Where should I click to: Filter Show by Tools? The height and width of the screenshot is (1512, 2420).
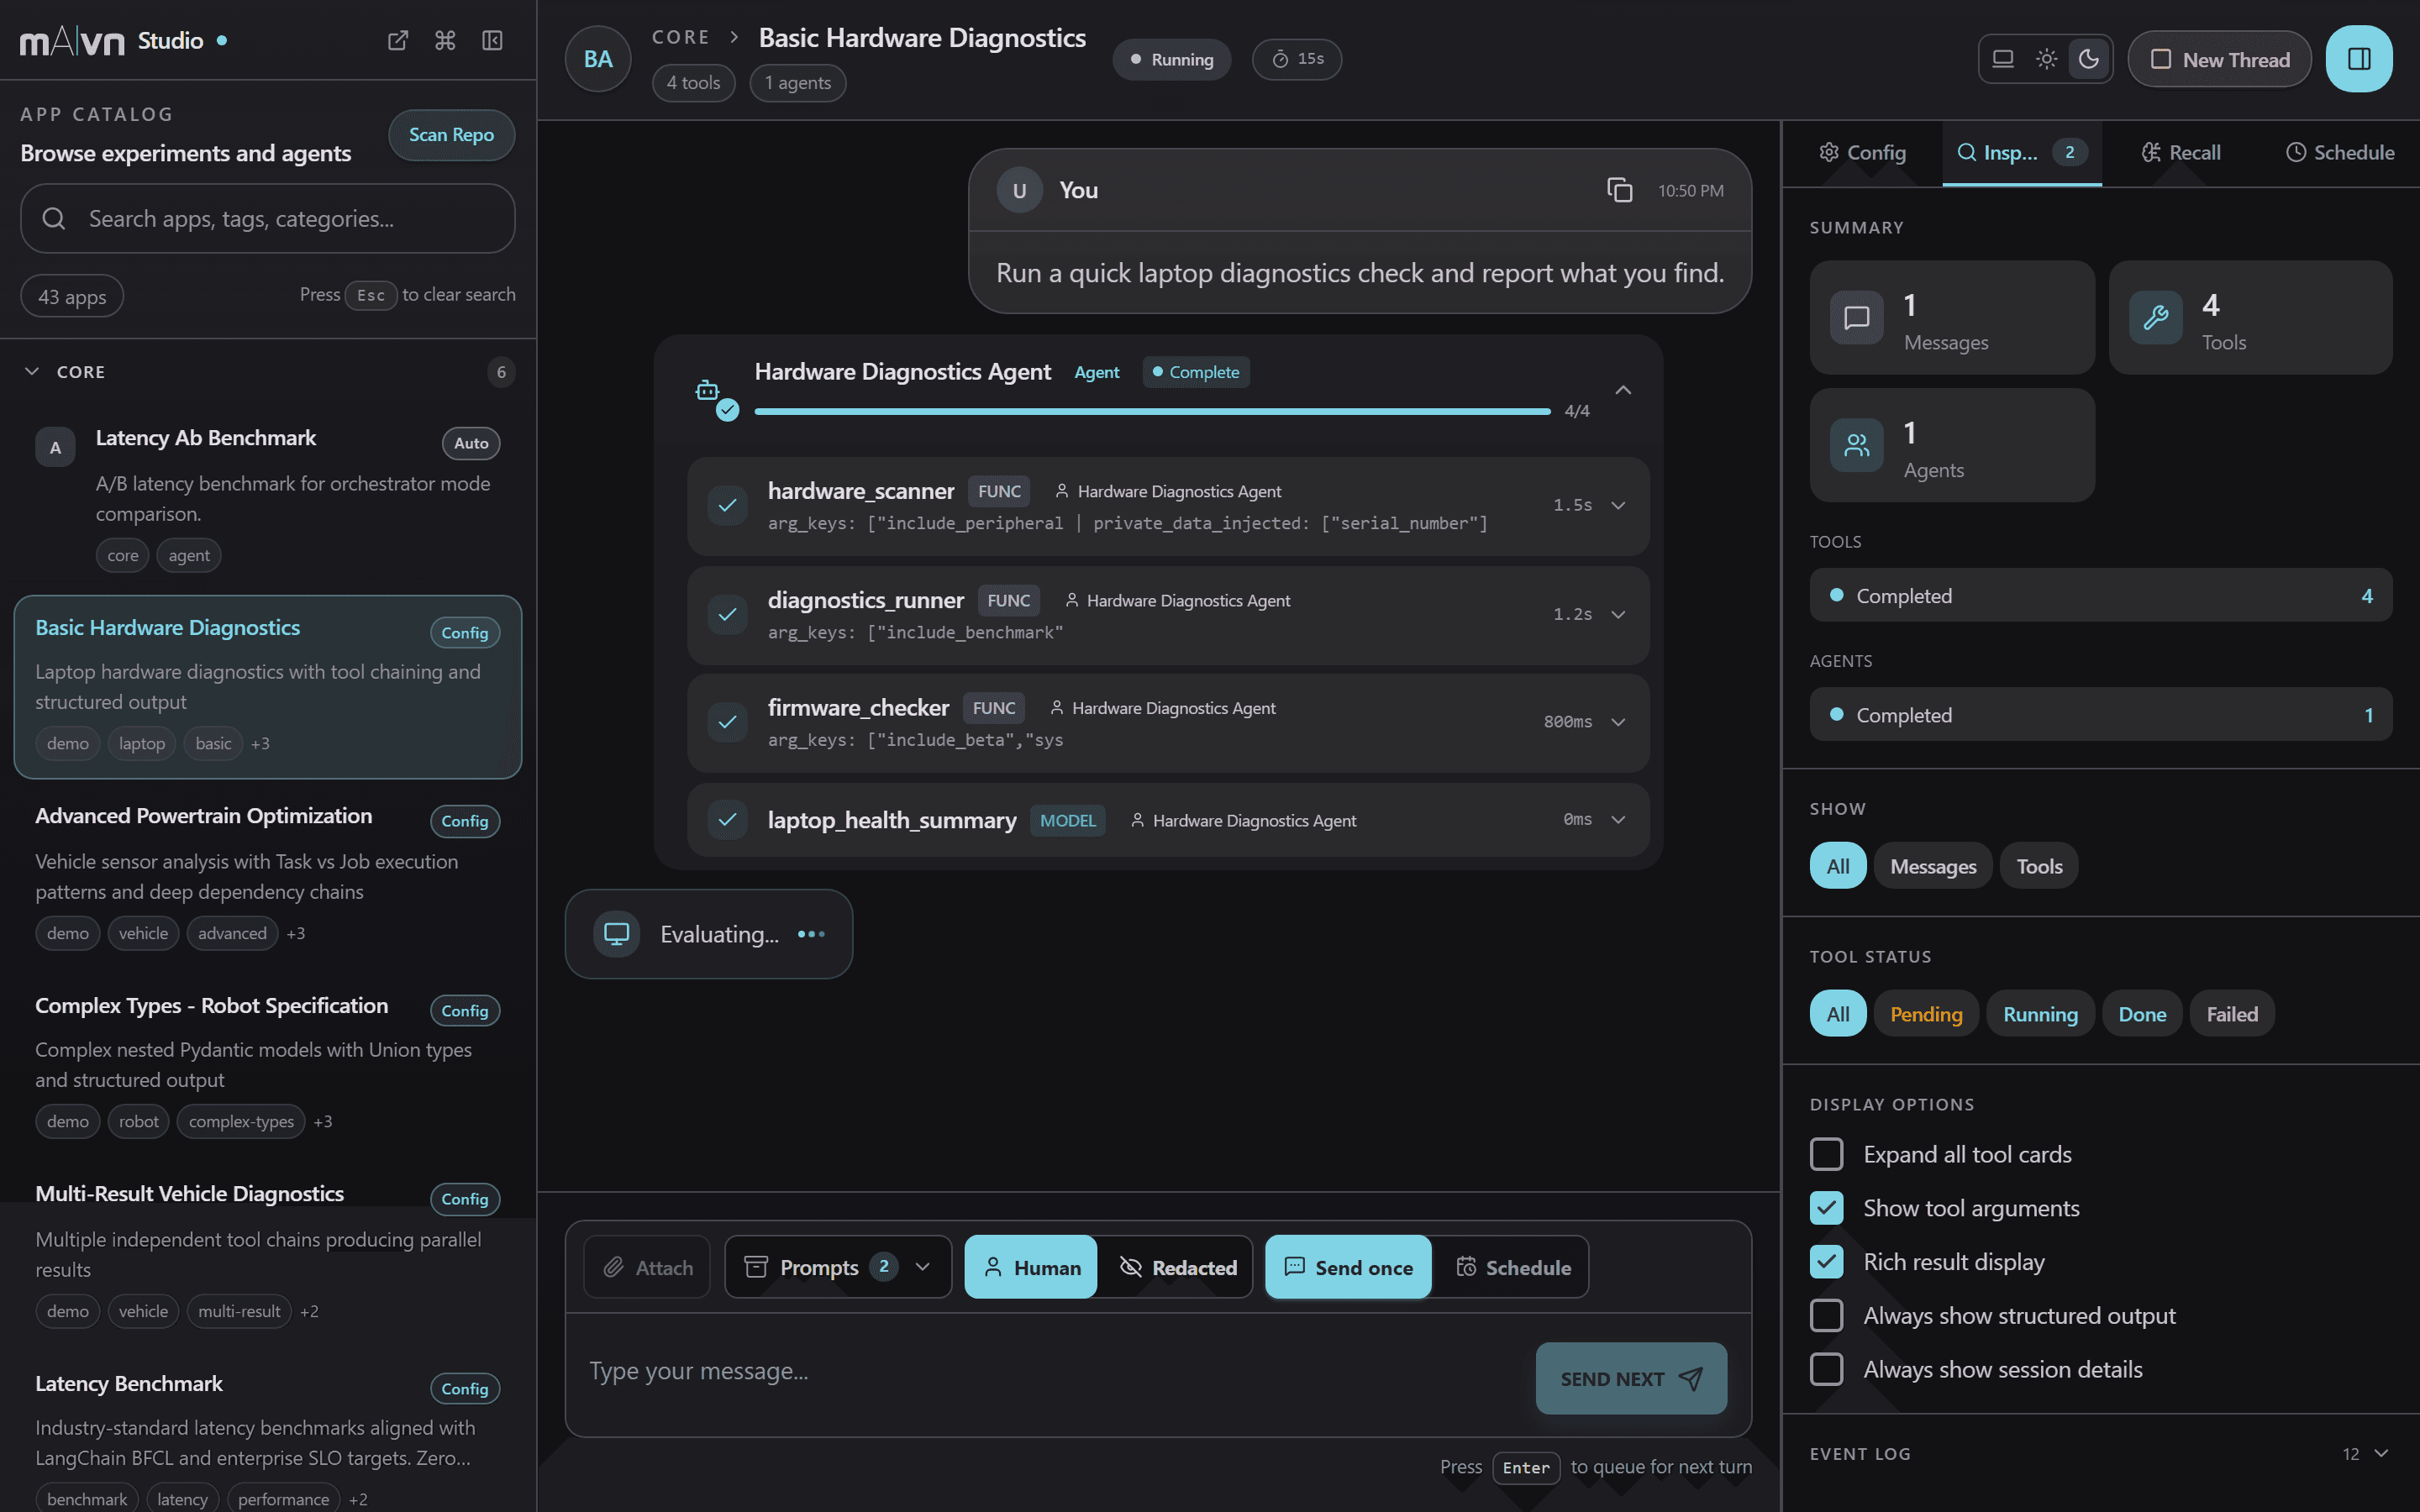click(x=2039, y=866)
